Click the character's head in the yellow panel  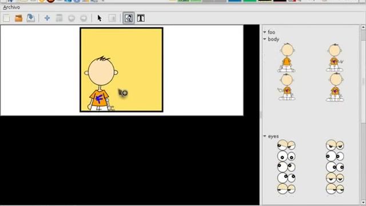[101, 71]
